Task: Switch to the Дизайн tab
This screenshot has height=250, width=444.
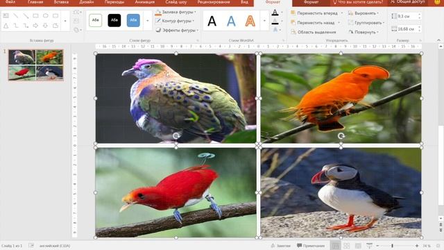Action: coord(87,2)
